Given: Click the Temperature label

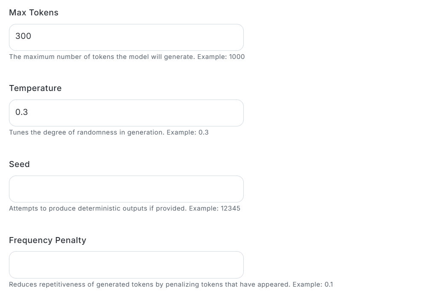Looking at the screenshot, I should click(35, 88).
